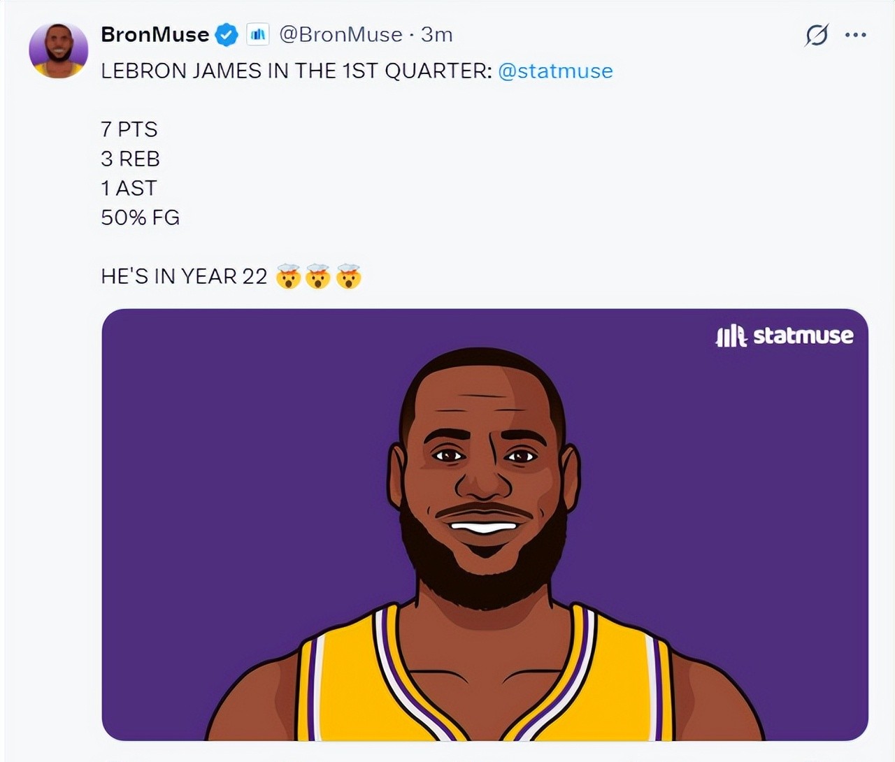Click the blue verified checkmark badge
The width and height of the screenshot is (895, 762).
point(226,34)
